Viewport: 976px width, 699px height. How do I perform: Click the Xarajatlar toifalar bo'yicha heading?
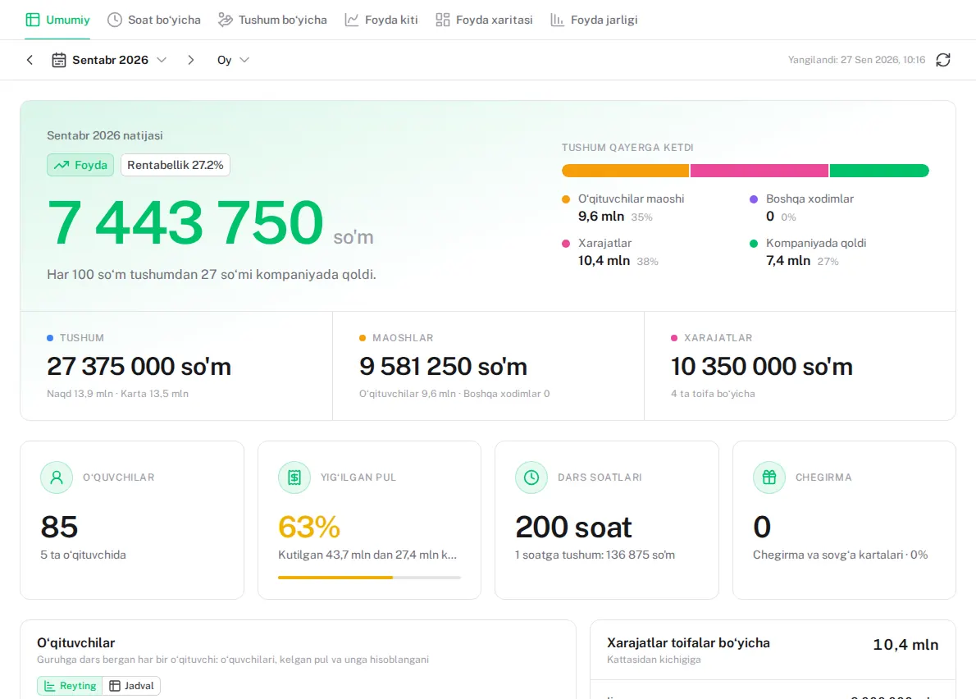688,642
